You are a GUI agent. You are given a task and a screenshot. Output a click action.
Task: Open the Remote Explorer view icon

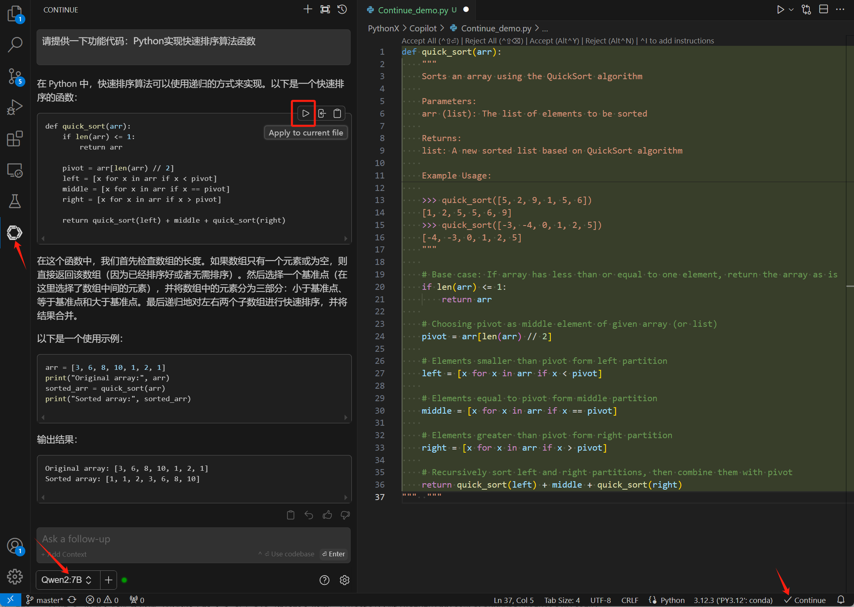[15, 170]
